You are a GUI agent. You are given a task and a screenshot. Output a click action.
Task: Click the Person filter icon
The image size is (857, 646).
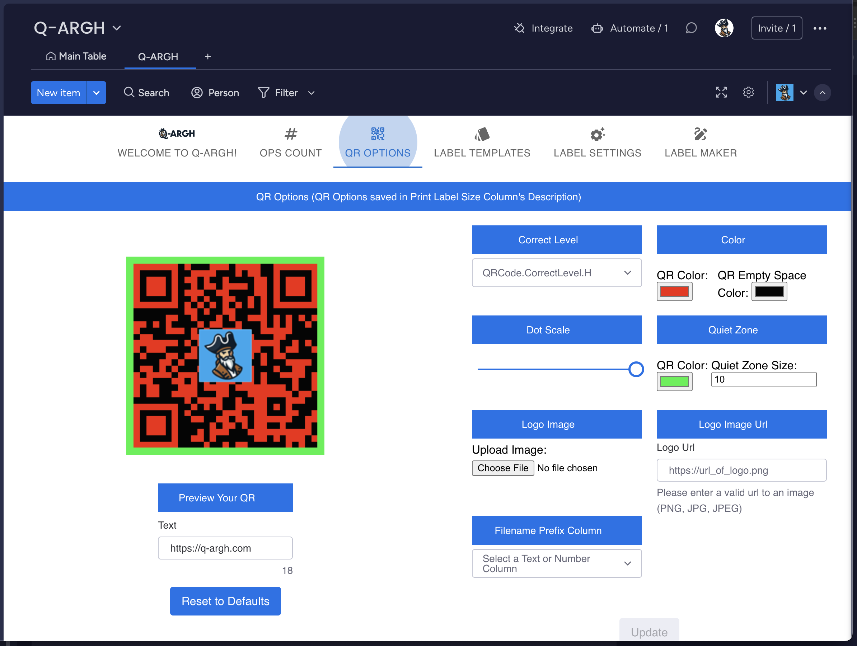(197, 93)
